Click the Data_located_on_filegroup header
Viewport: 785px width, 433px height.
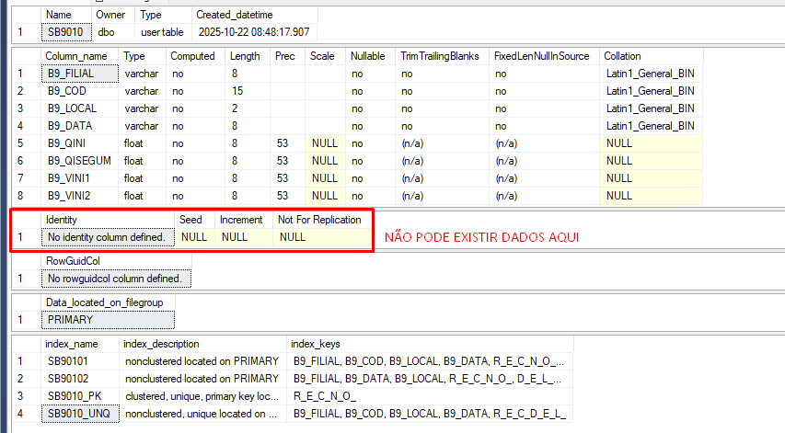click(108, 302)
